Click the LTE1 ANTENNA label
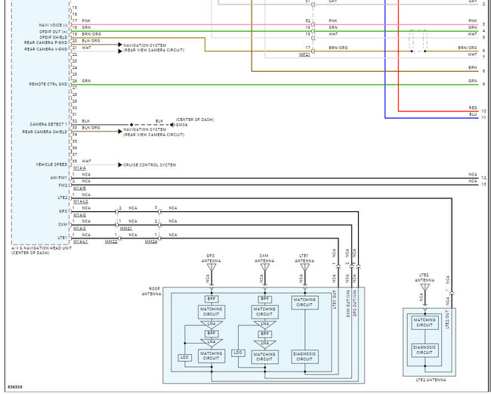491x395 pixels. [x=304, y=258]
